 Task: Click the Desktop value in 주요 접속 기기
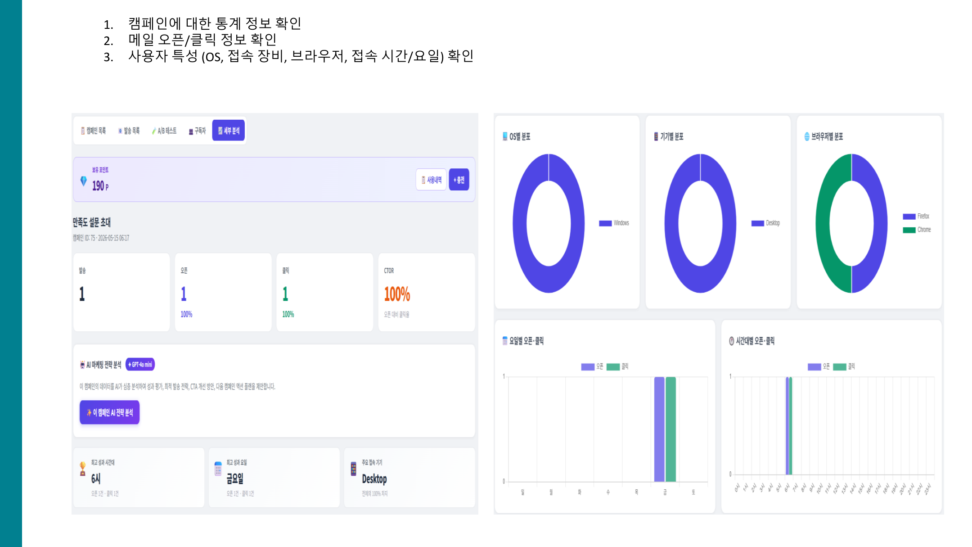pyautogui.click(x=374, y=479)
